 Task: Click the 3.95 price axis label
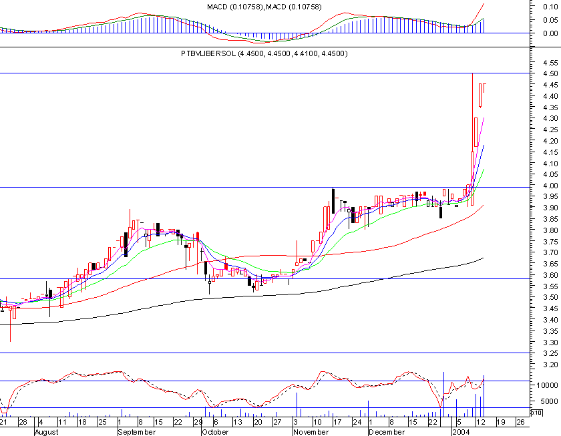click(550, 197)
